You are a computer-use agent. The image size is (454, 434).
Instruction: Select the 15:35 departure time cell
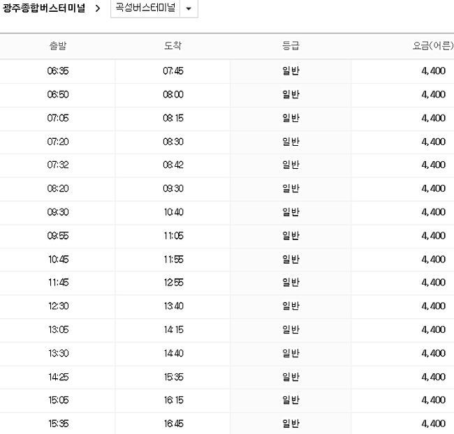coord(59,424)
